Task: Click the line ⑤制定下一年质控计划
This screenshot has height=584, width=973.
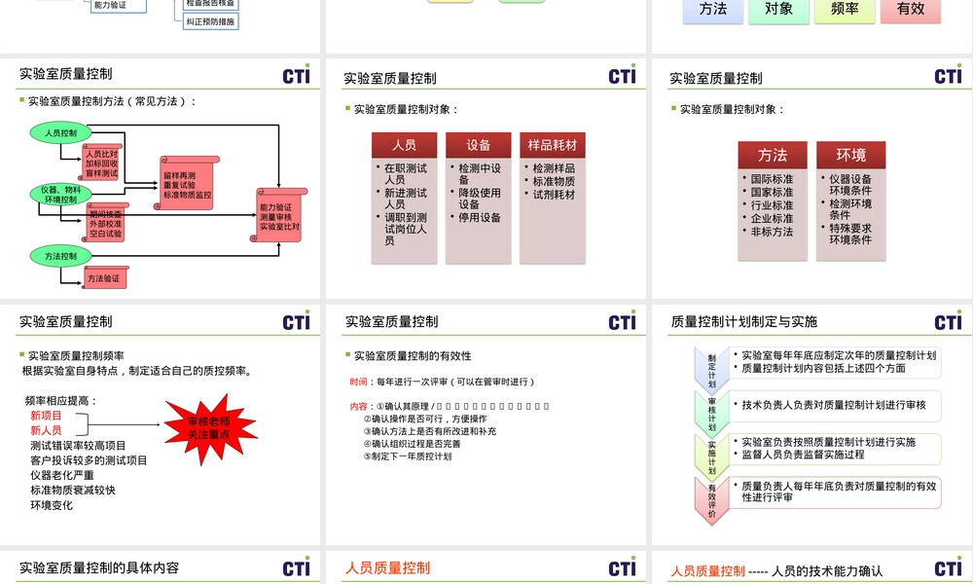Action: pyautogui.click(x=408, y=456)
